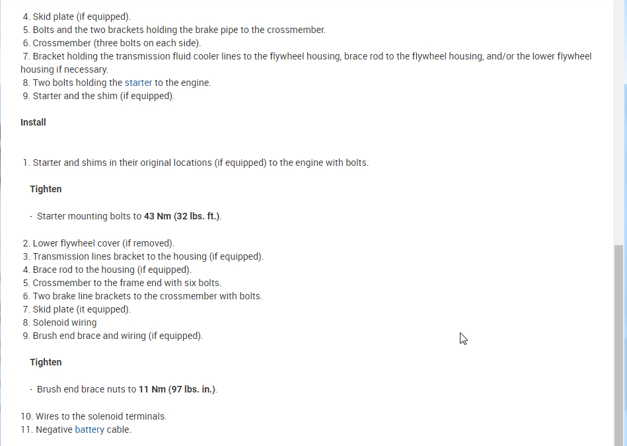Click the bold "11 Nm (97 lbs. in.)" torque value

(x=177, y=389)
